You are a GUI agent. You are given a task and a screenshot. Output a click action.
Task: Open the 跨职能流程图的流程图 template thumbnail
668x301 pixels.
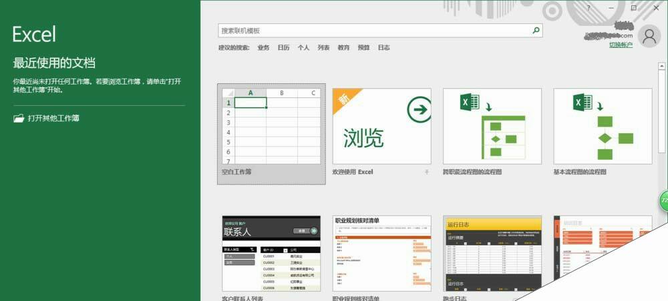[x=492, y=126]
